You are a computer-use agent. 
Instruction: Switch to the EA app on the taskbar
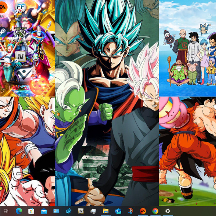(x=143, y=211)
